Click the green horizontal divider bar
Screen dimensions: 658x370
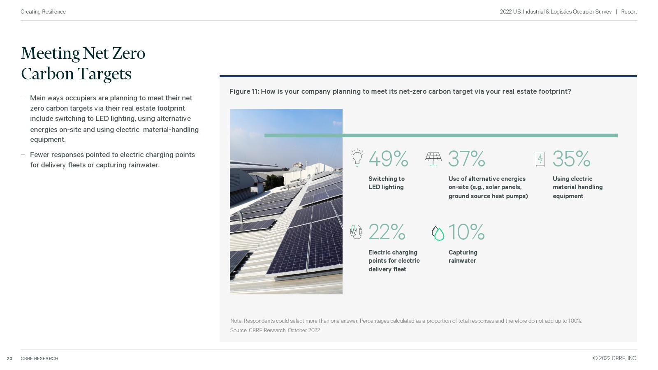click(441, 135)
